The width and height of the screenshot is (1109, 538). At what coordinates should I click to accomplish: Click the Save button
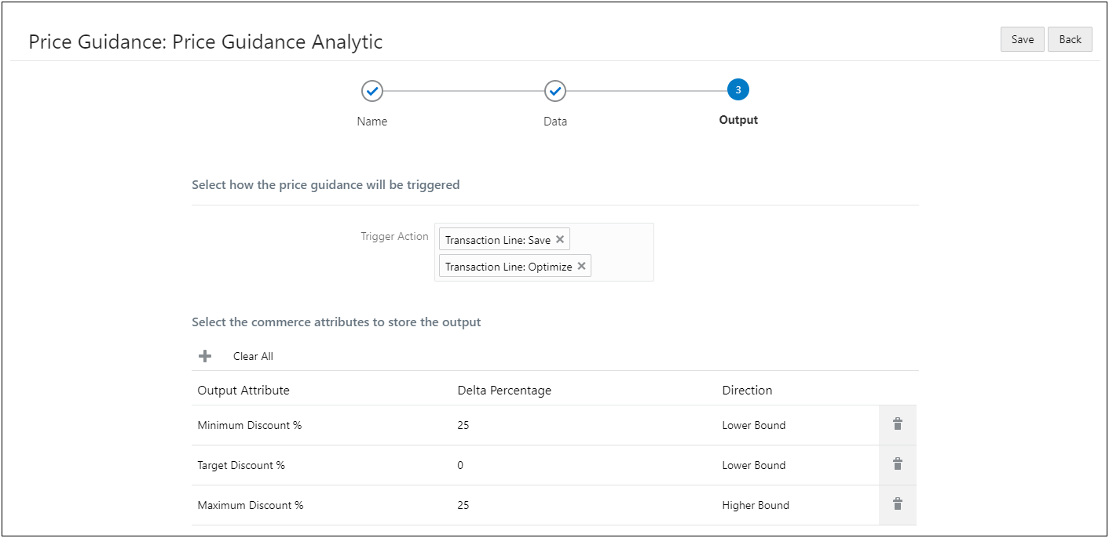(1022, 39)
